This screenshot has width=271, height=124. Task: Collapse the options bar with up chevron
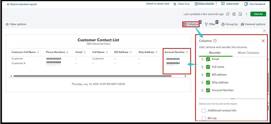point(264,31)
